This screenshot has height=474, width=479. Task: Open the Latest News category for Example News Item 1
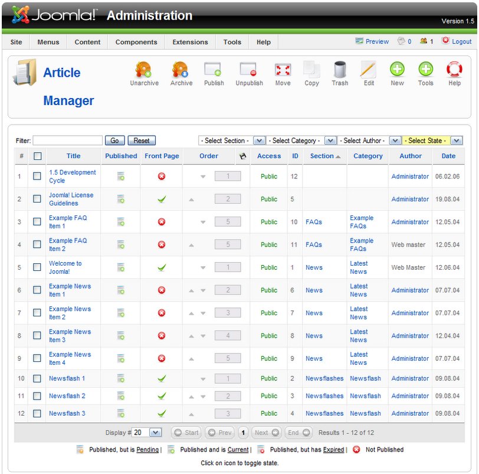(359, 290)
